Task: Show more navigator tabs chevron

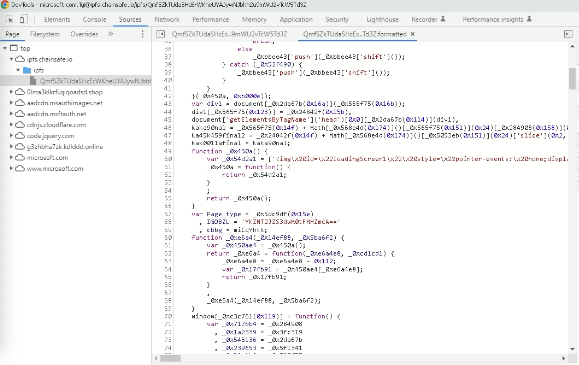Action: tap(111, 34)
